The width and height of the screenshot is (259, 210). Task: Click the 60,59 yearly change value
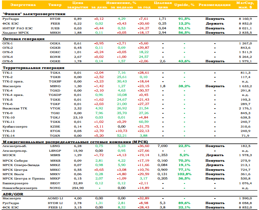tap(144, 122)
